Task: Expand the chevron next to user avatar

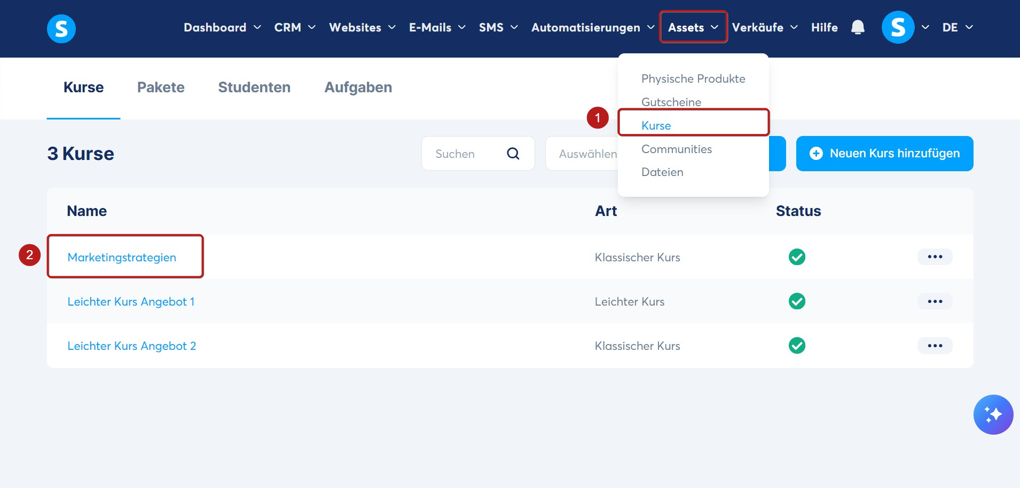Action: coord(925,27)
